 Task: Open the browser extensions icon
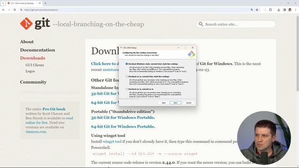pyautogui.click(x=271, y=10)
